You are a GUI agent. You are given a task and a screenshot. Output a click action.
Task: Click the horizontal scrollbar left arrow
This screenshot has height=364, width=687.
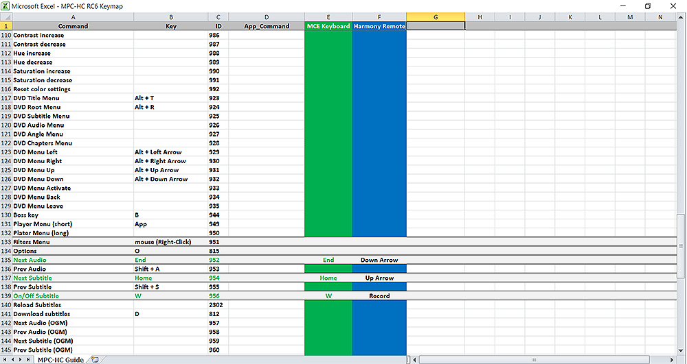416,360
